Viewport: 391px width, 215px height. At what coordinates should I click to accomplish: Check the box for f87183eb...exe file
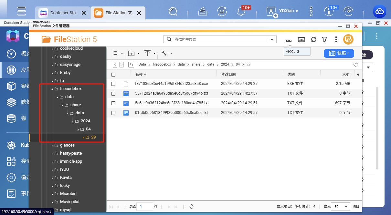[113, 84]
